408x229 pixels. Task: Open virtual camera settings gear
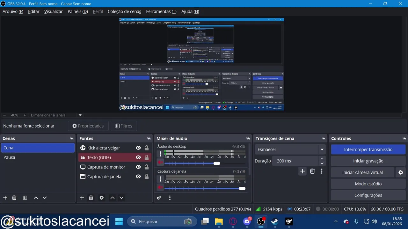tap(401, 172)
